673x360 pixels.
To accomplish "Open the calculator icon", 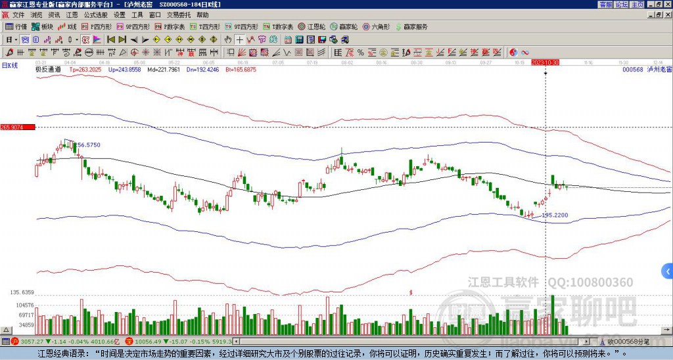I will pos(299,39).
